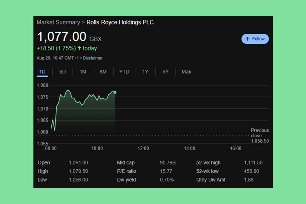Click the 52-wk high label
Screen dimensions: 306x204
coord(208,163)
